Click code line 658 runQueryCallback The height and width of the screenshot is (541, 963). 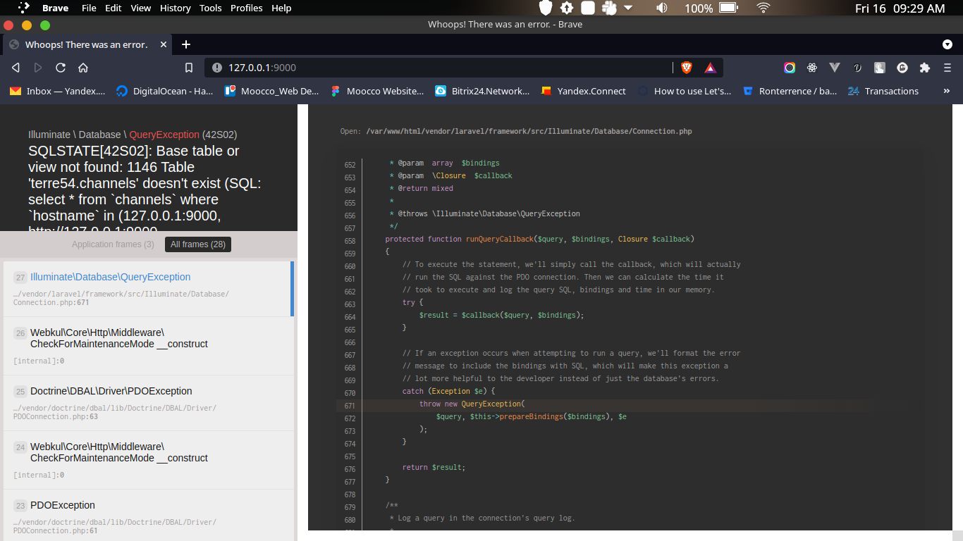point(539,240)
